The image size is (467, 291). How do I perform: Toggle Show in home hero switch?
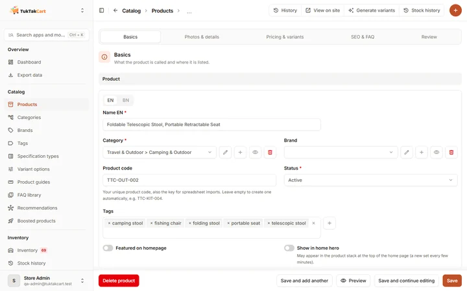(289, 248)
